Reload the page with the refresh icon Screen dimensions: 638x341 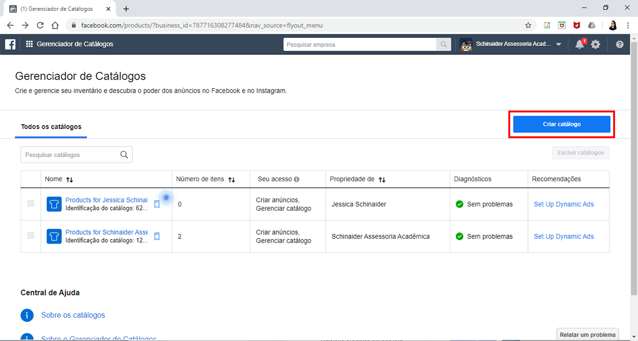[40, 25]
